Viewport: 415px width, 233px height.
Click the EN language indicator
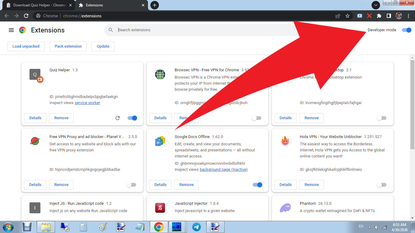coord(361,226)
